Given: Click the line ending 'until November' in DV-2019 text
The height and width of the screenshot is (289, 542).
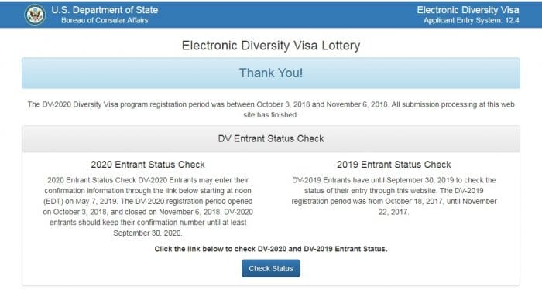Looking at the screenshot, I should (394, 202).
